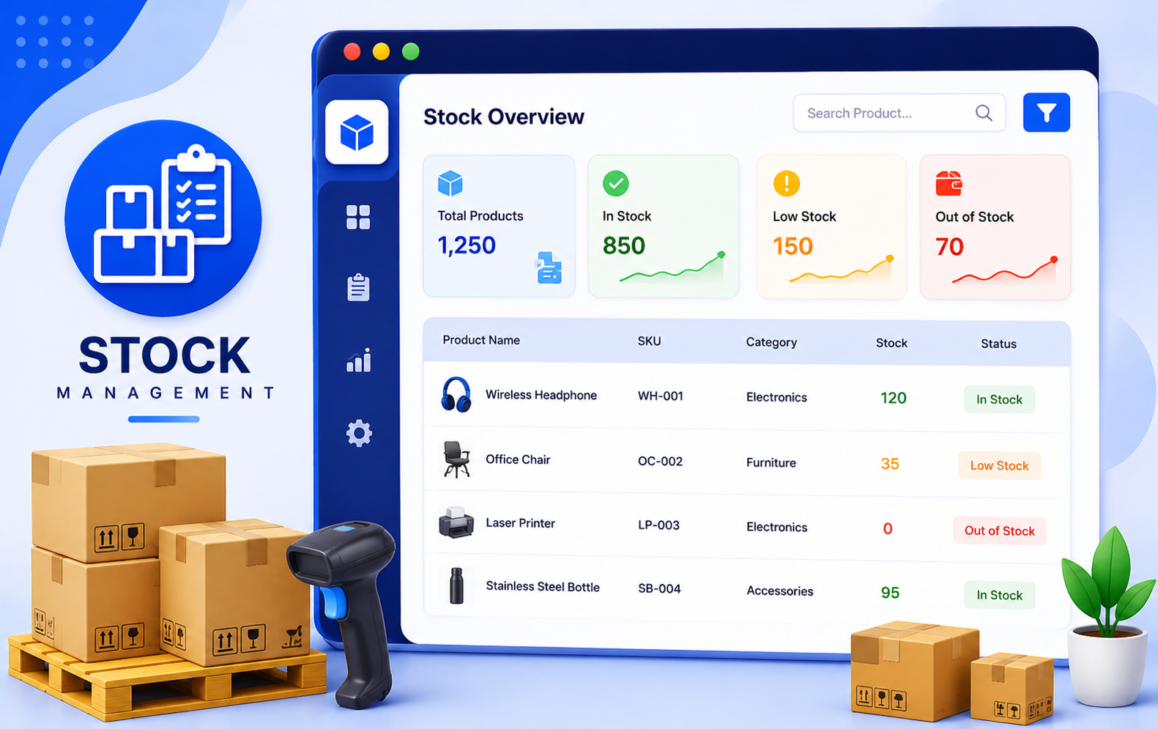Viewport: 1158px width, 729px height.
Task: Sort by the Stock column header
Action: point(891,343)
